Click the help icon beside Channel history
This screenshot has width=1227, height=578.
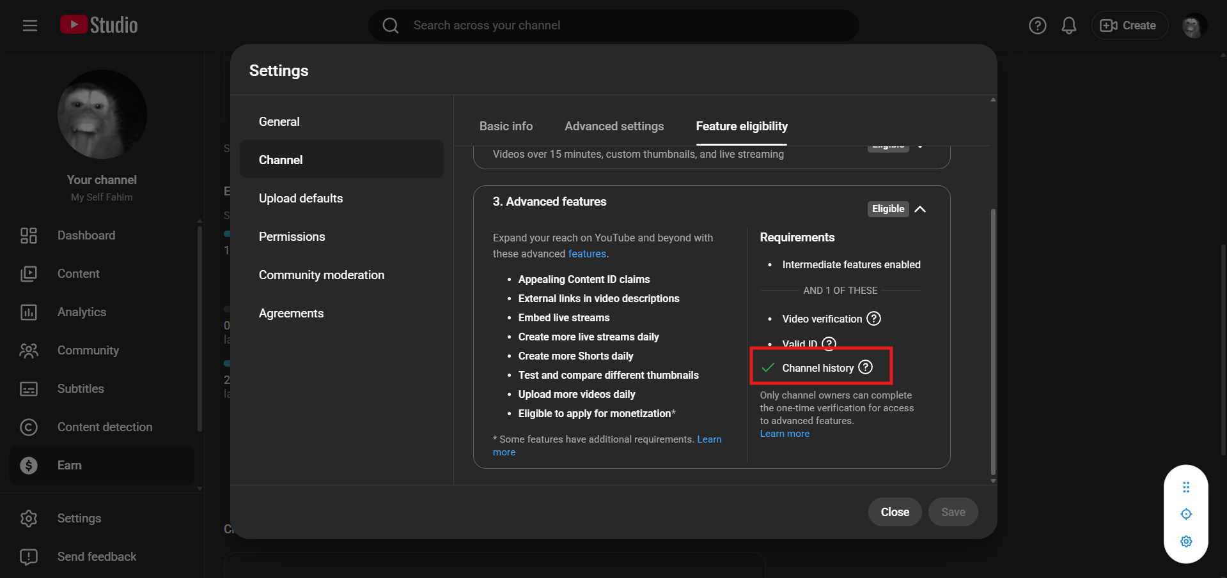(865, 367)
